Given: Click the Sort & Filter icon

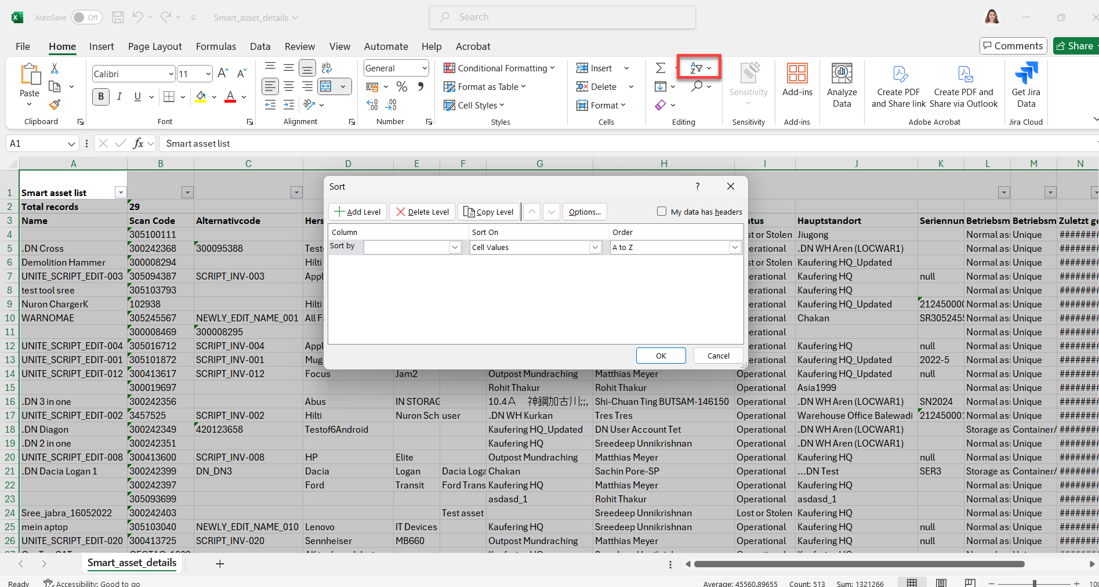Looking at the screenshot, I should (697, 68).
